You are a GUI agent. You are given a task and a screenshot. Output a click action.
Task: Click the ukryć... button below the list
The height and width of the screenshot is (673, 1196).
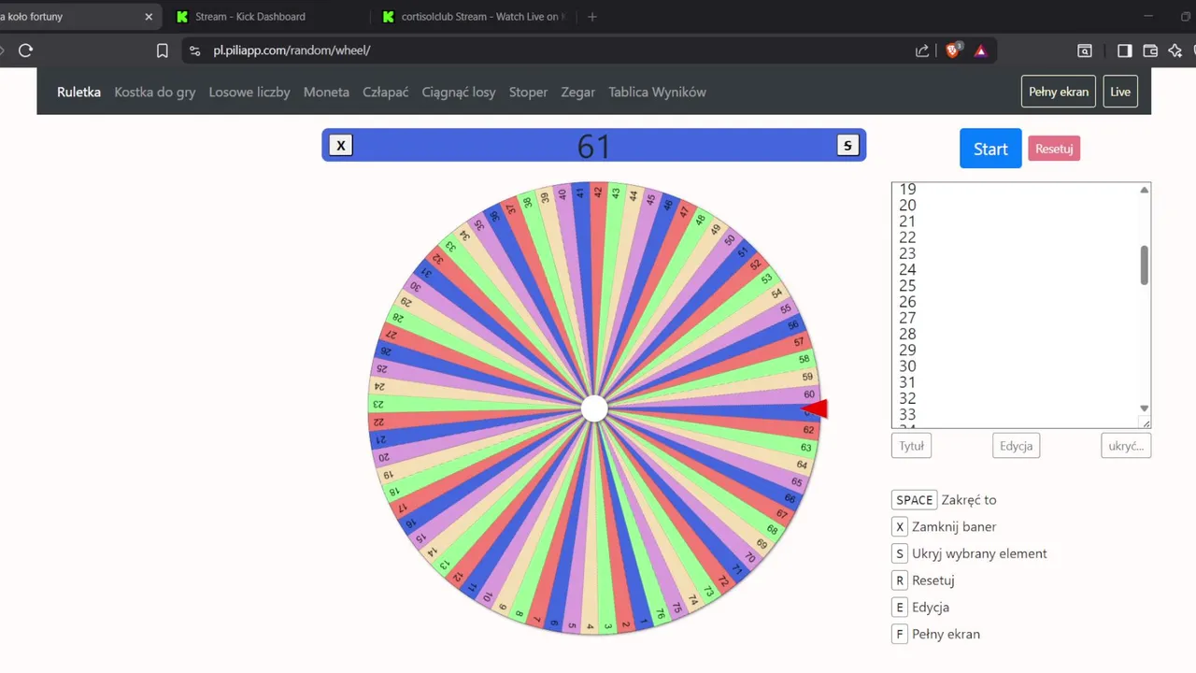(1126, 446)
